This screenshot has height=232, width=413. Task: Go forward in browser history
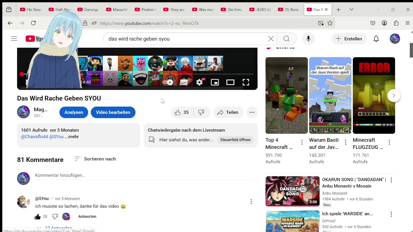[x=22, y=23]
